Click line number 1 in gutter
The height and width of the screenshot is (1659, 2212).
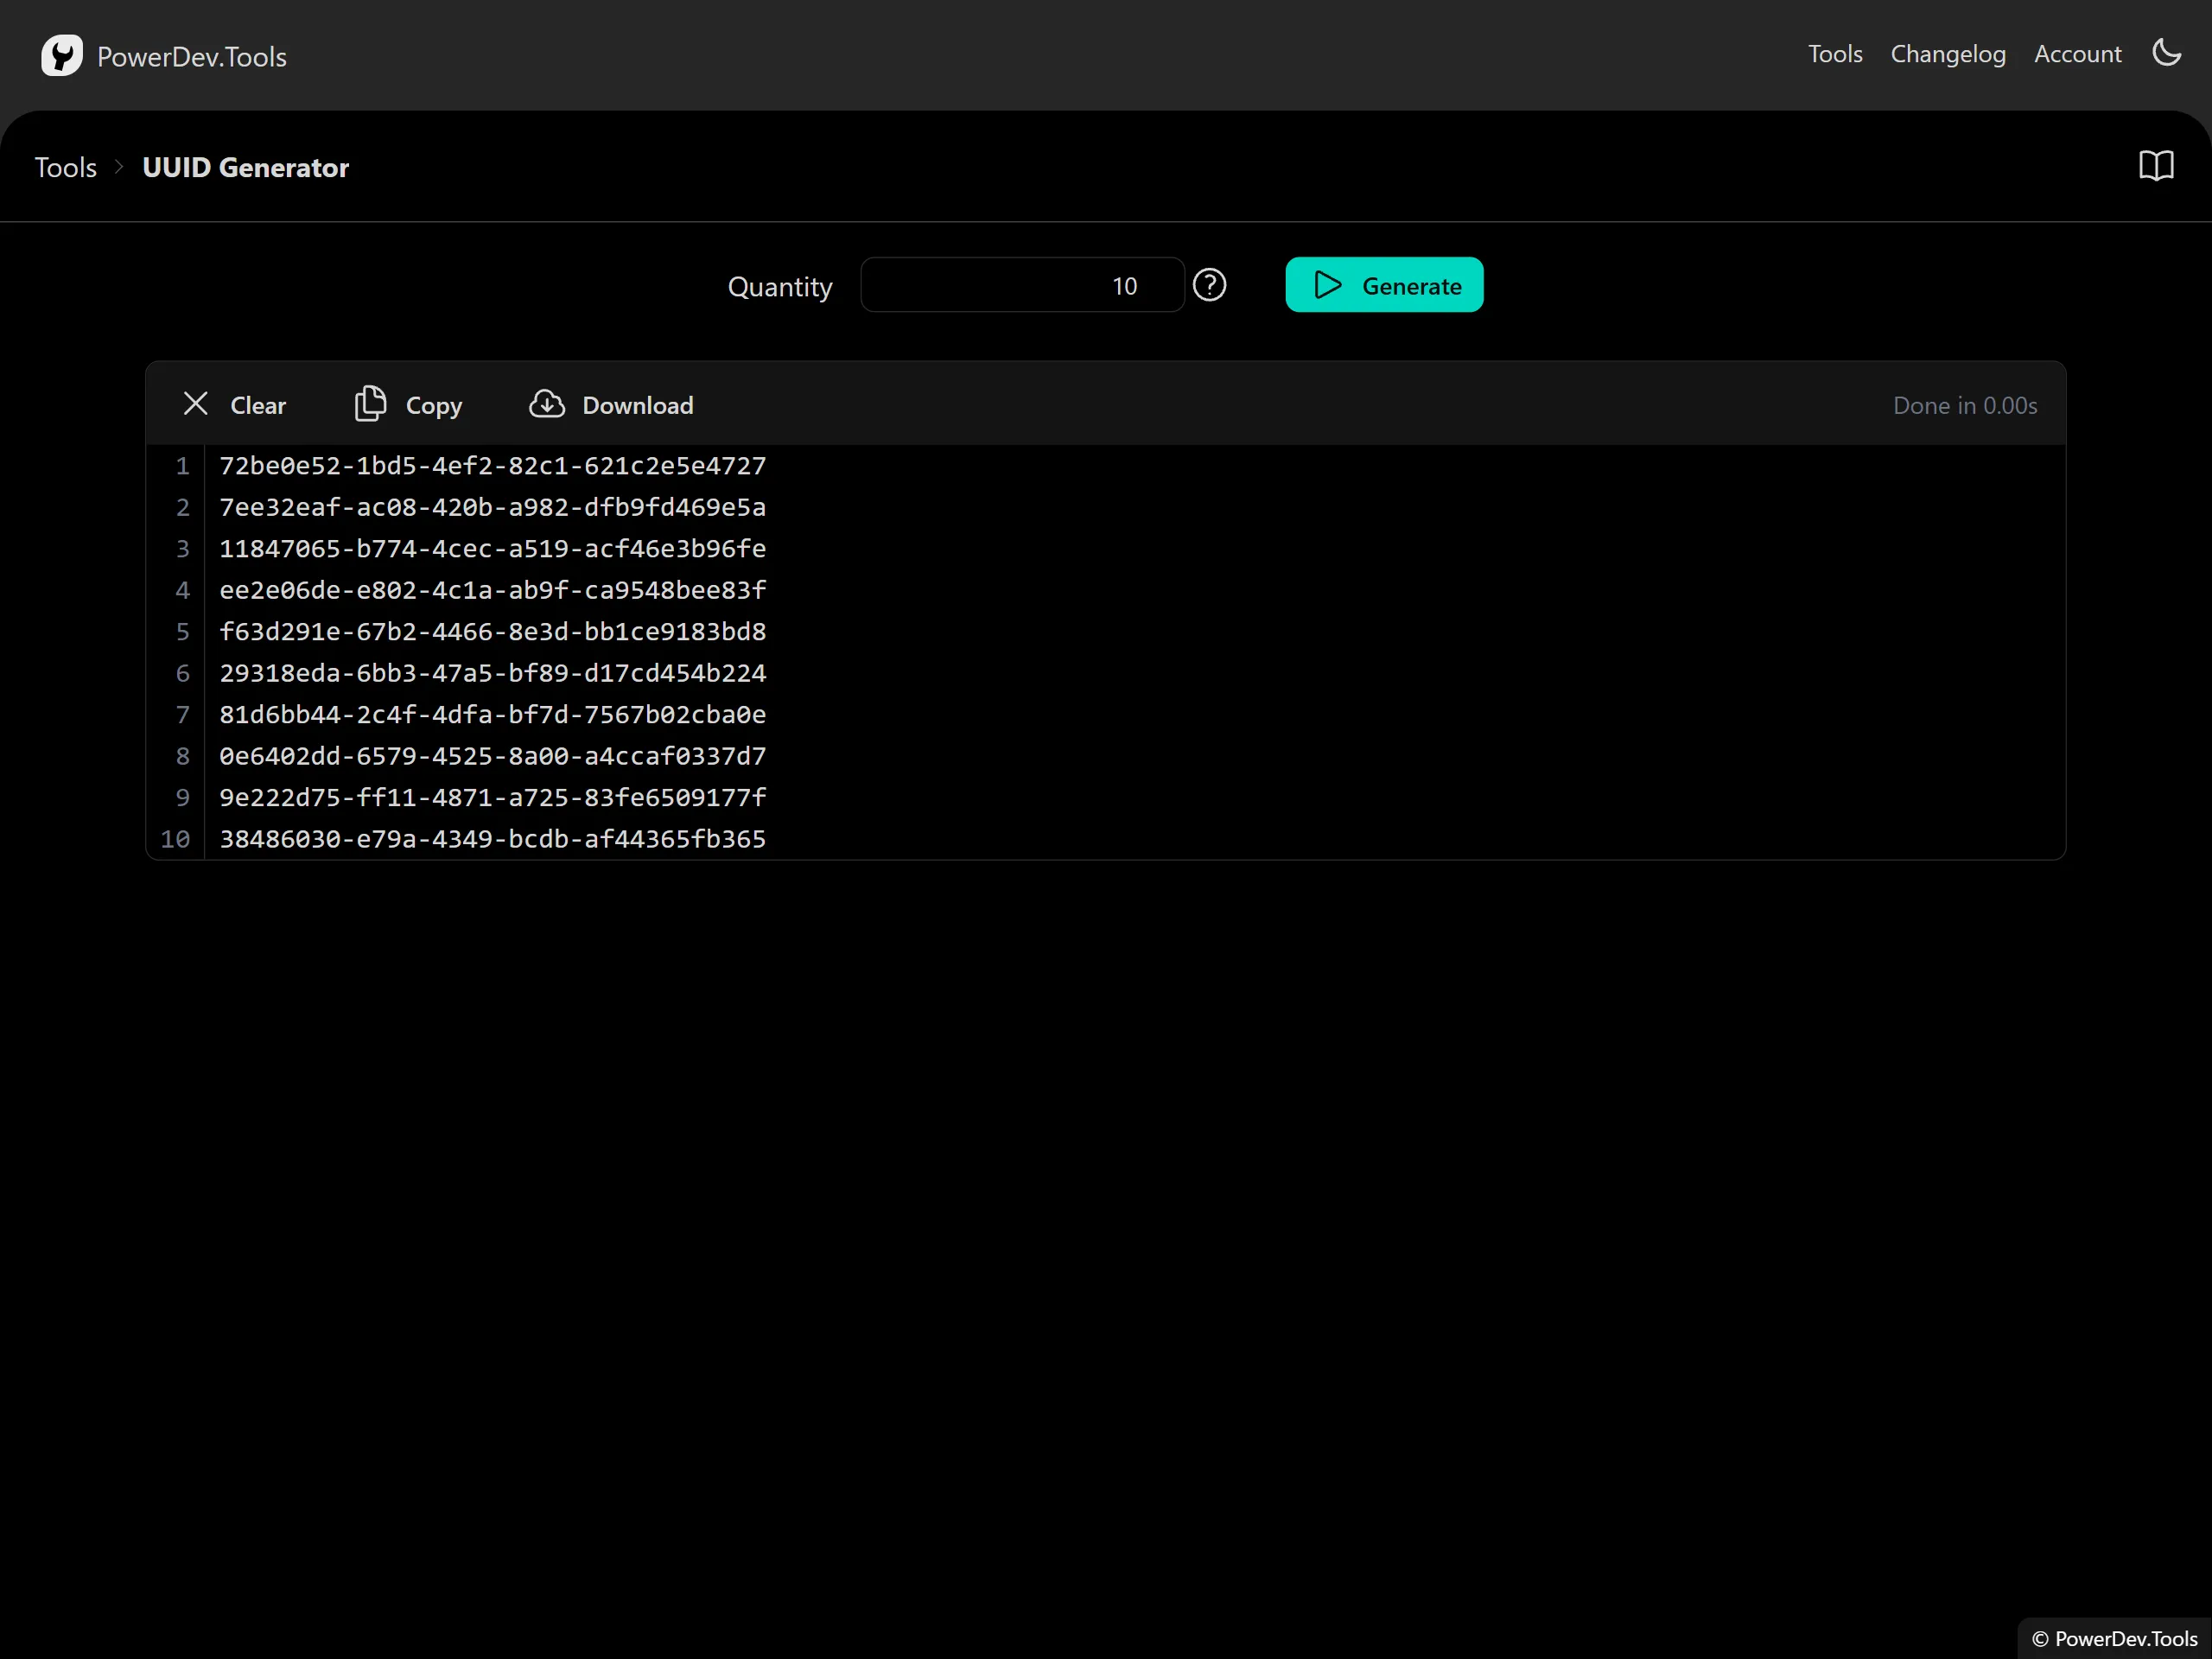tap(183, 466)
